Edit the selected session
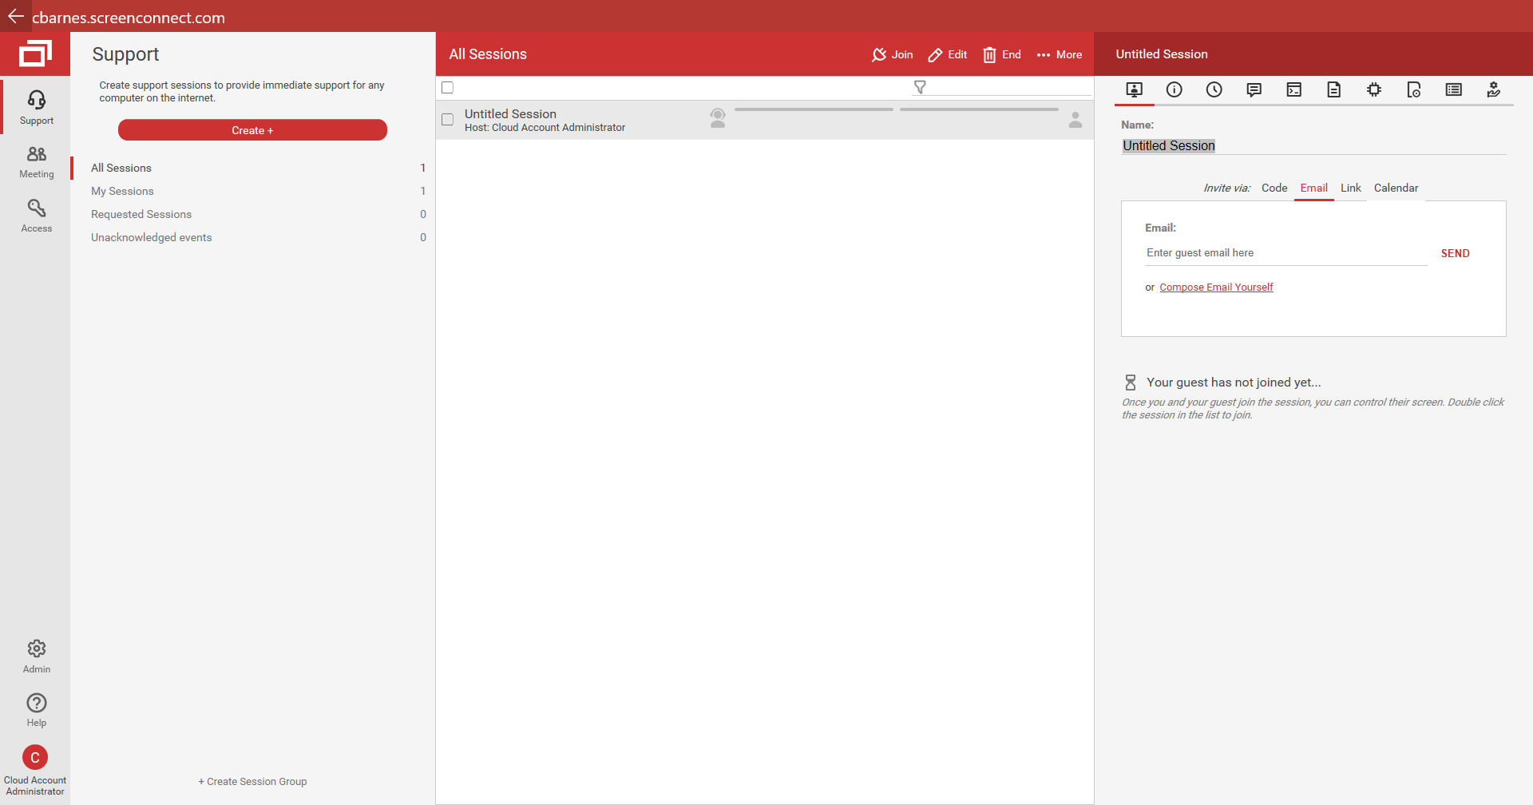 pos(947,54)
